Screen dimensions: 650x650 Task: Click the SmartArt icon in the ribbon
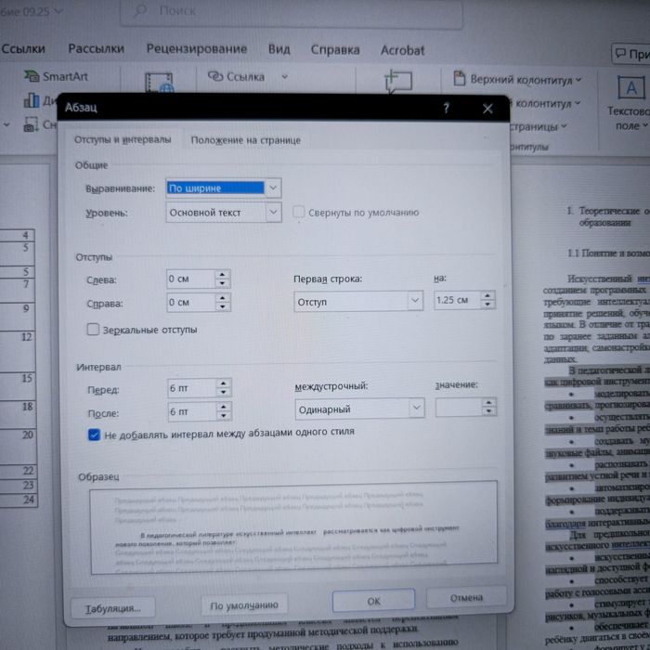31,76
